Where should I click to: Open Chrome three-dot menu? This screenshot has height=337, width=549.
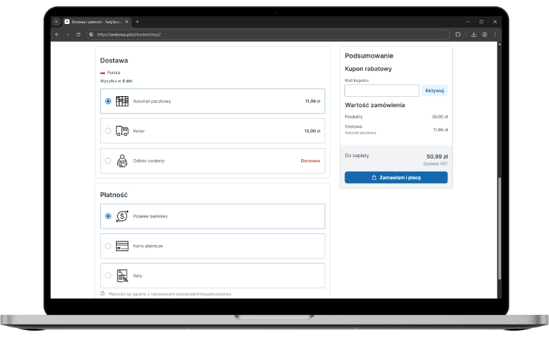(x=495, y=34)
